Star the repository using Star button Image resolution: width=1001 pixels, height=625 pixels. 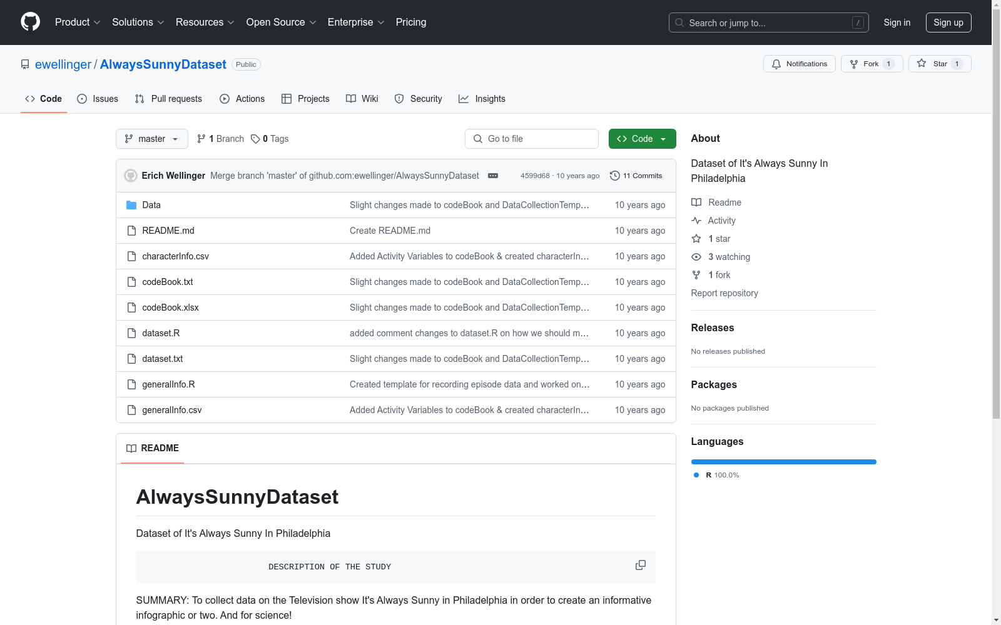[940, 64]
